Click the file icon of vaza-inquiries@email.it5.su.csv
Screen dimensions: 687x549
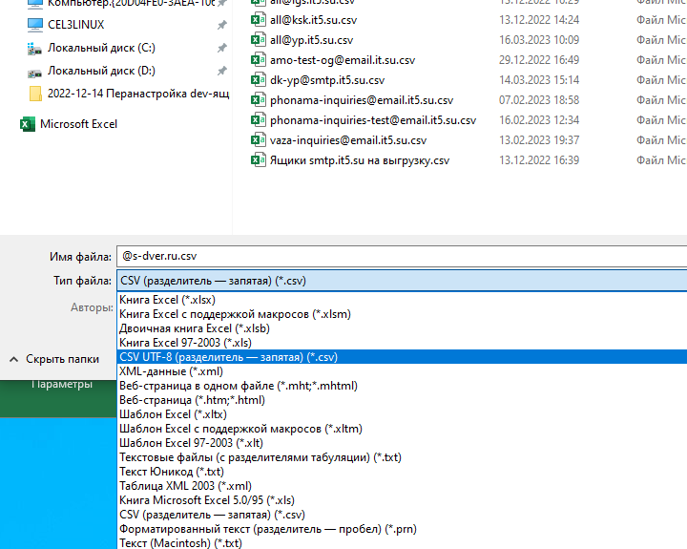point(258,140)
